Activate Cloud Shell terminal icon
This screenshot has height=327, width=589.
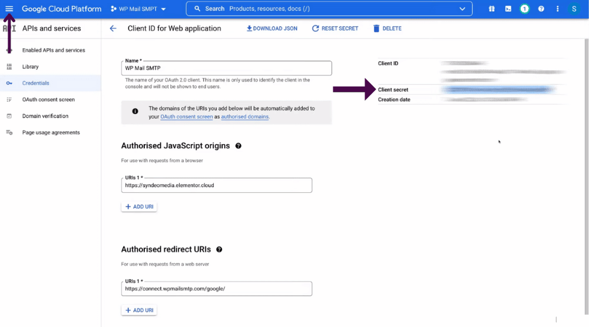(508, 9)
